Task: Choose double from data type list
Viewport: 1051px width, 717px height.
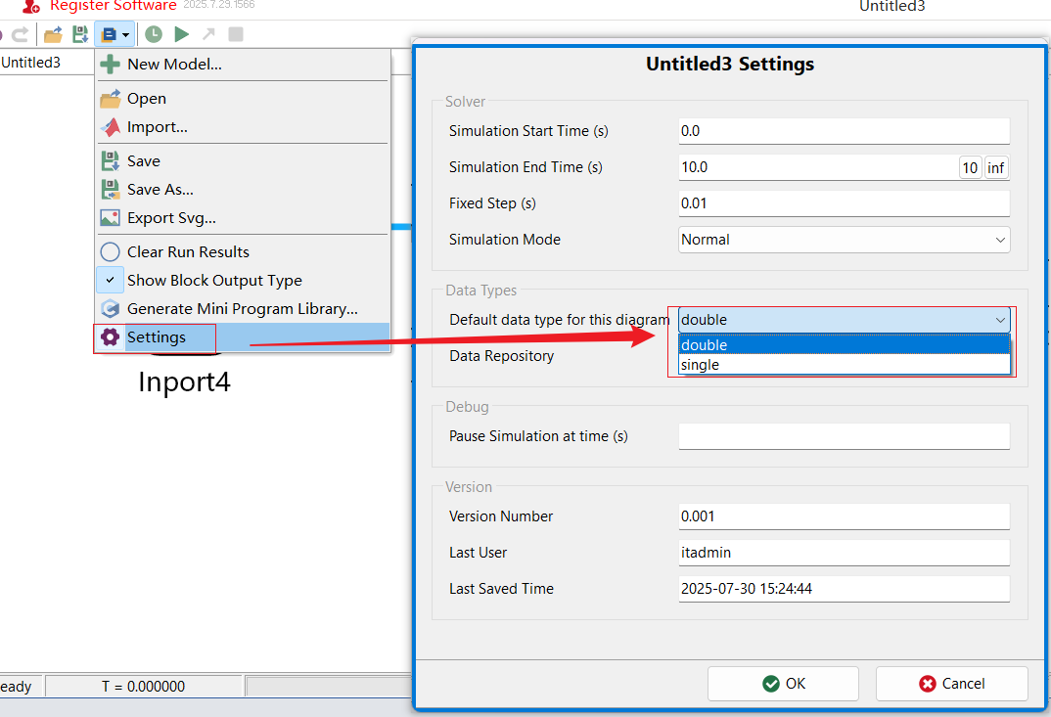Action: (844, 345)
